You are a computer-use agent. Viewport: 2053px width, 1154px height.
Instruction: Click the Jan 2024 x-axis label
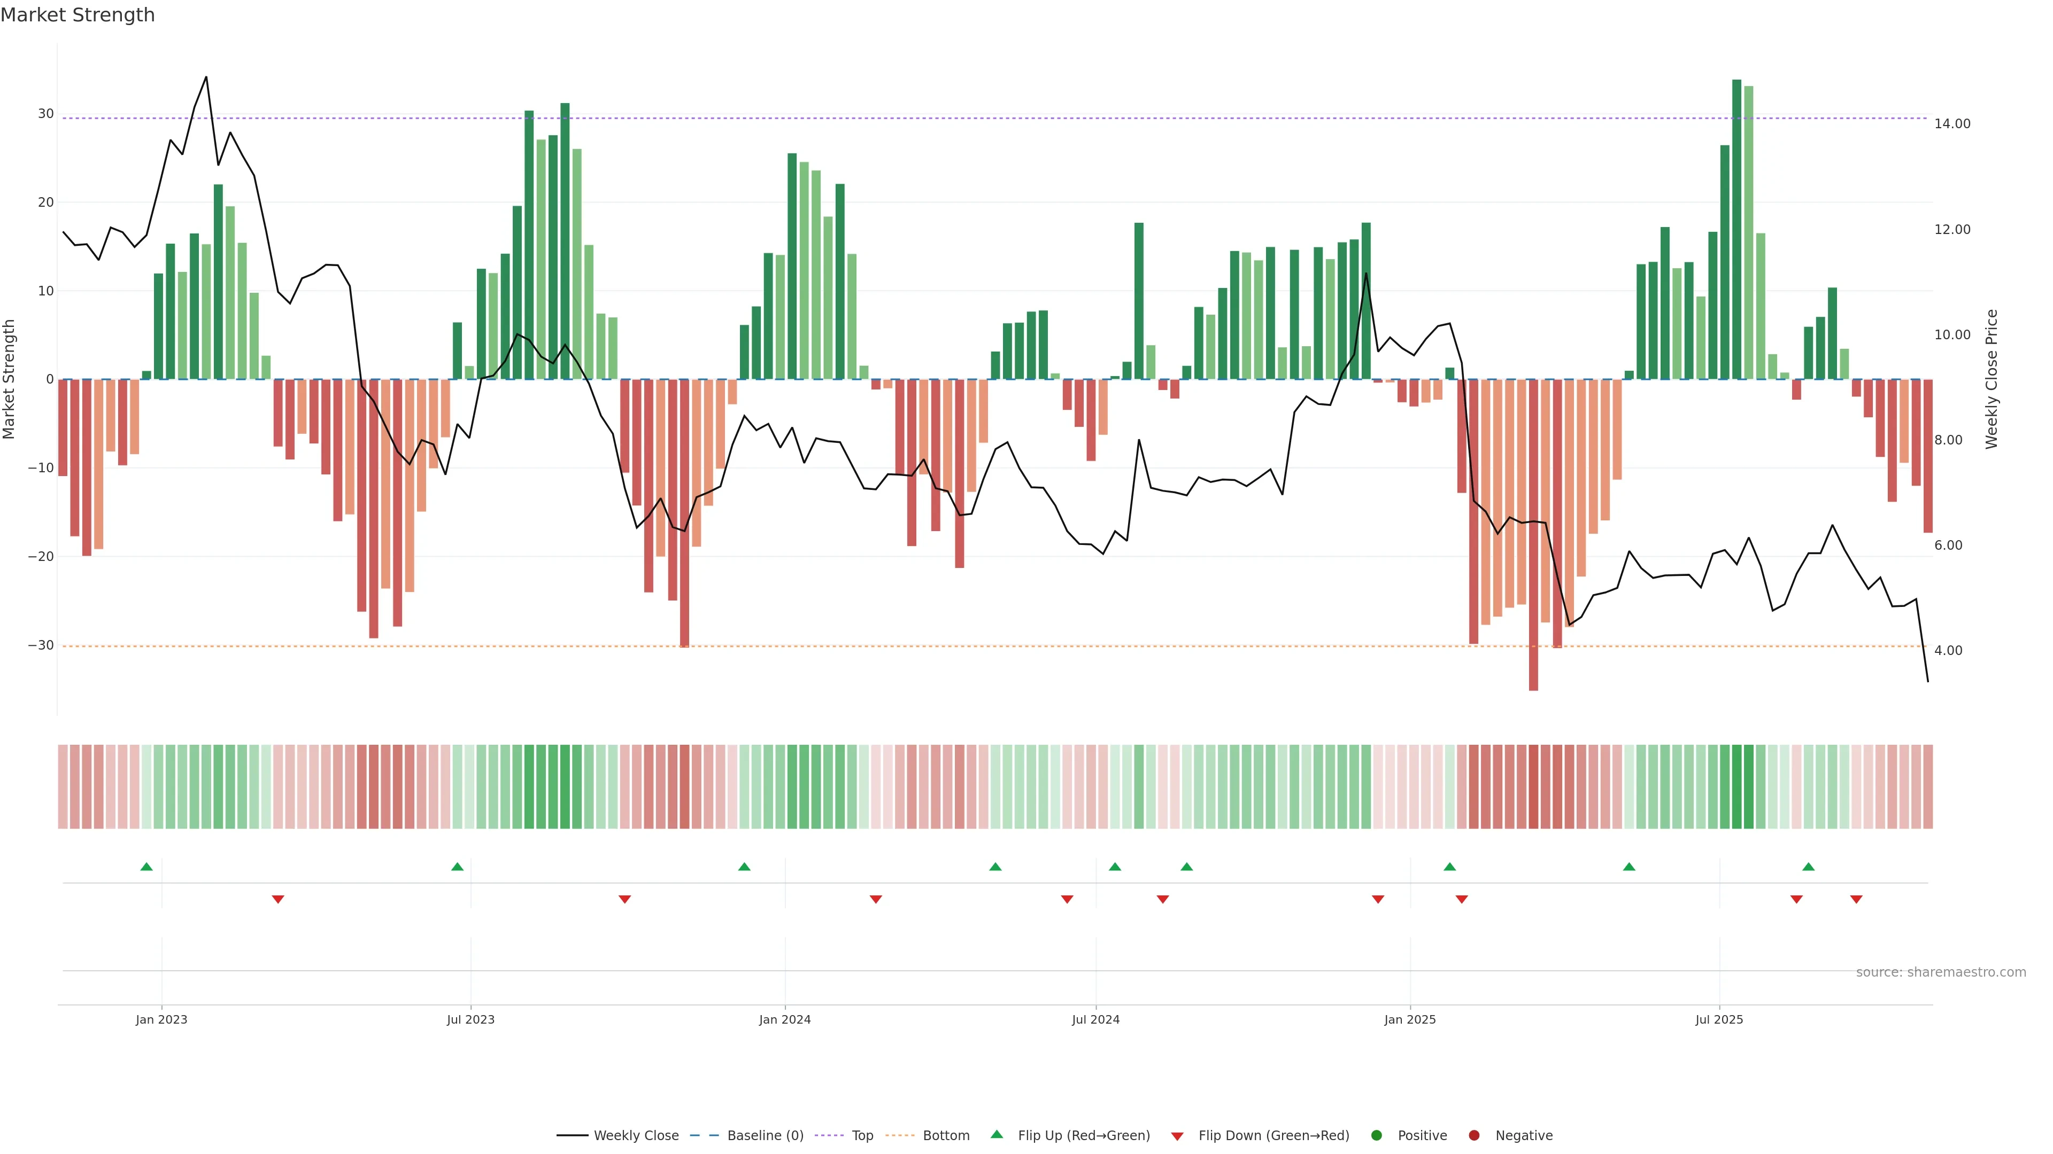[785, 1019]
